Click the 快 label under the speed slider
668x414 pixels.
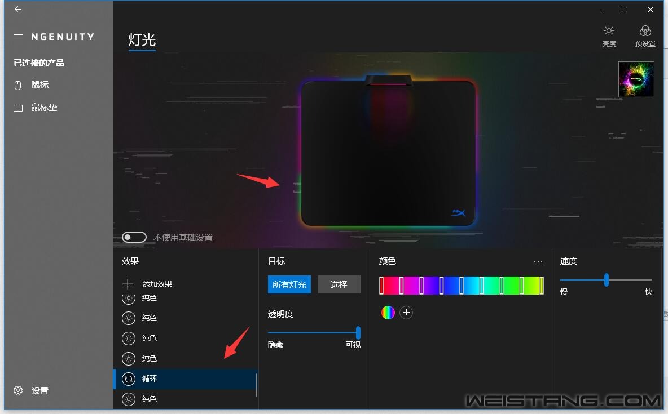[648, 292]
